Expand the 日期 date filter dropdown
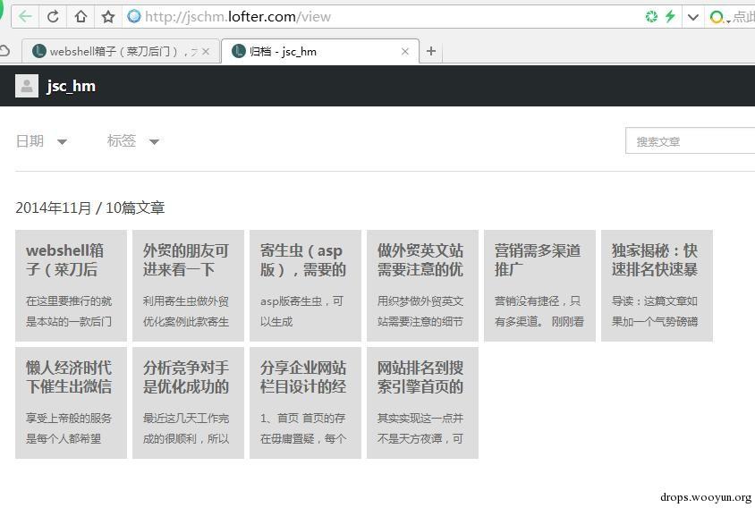Viewport: 755px width, 508px height. coord(41,140)
